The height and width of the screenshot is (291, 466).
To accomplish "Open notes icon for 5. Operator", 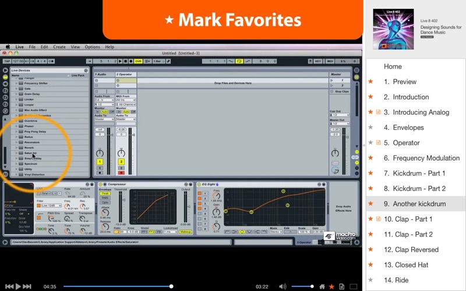I will (378, 143).
